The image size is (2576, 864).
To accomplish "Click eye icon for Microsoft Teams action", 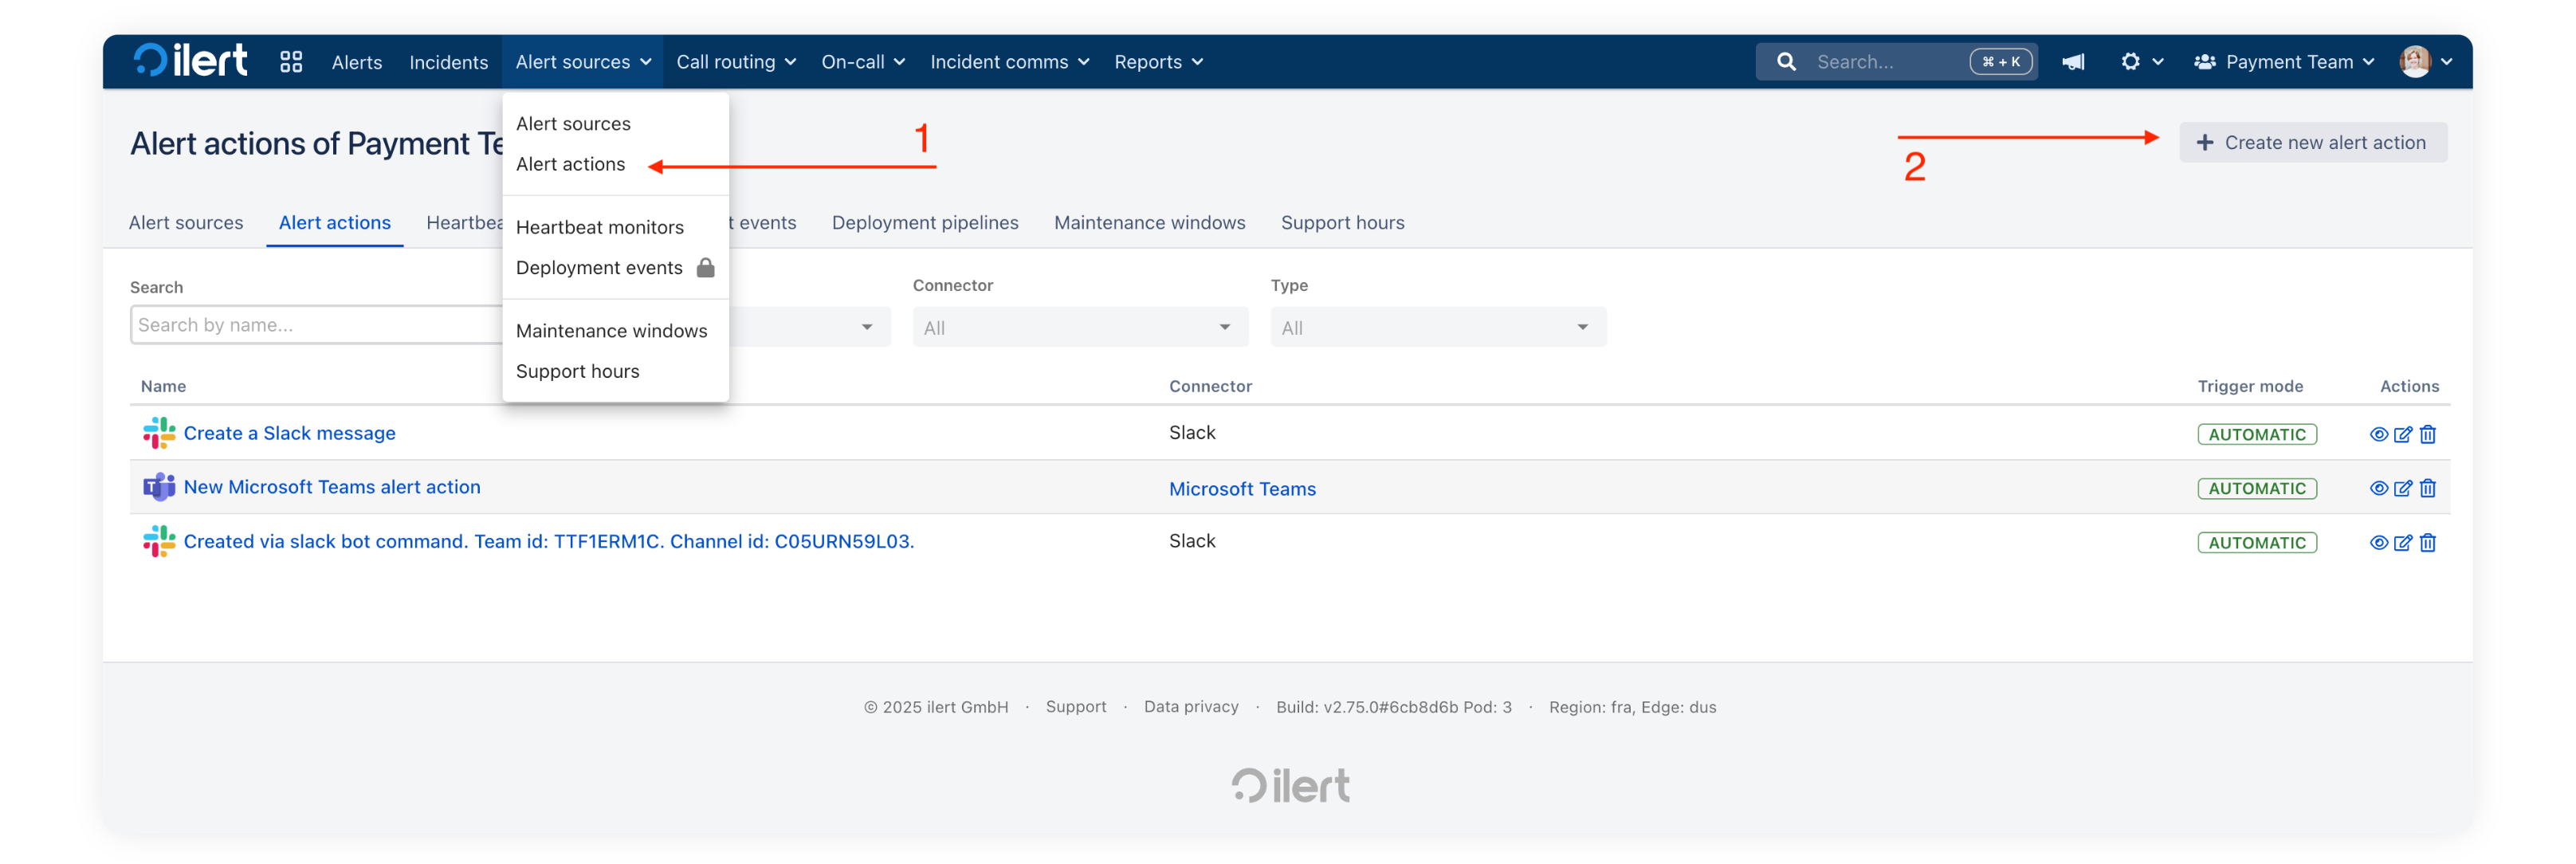I will (2378, 489).
